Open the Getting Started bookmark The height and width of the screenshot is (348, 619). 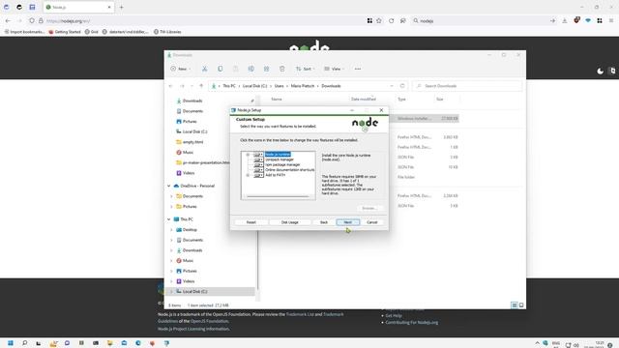tap(65, 32)
